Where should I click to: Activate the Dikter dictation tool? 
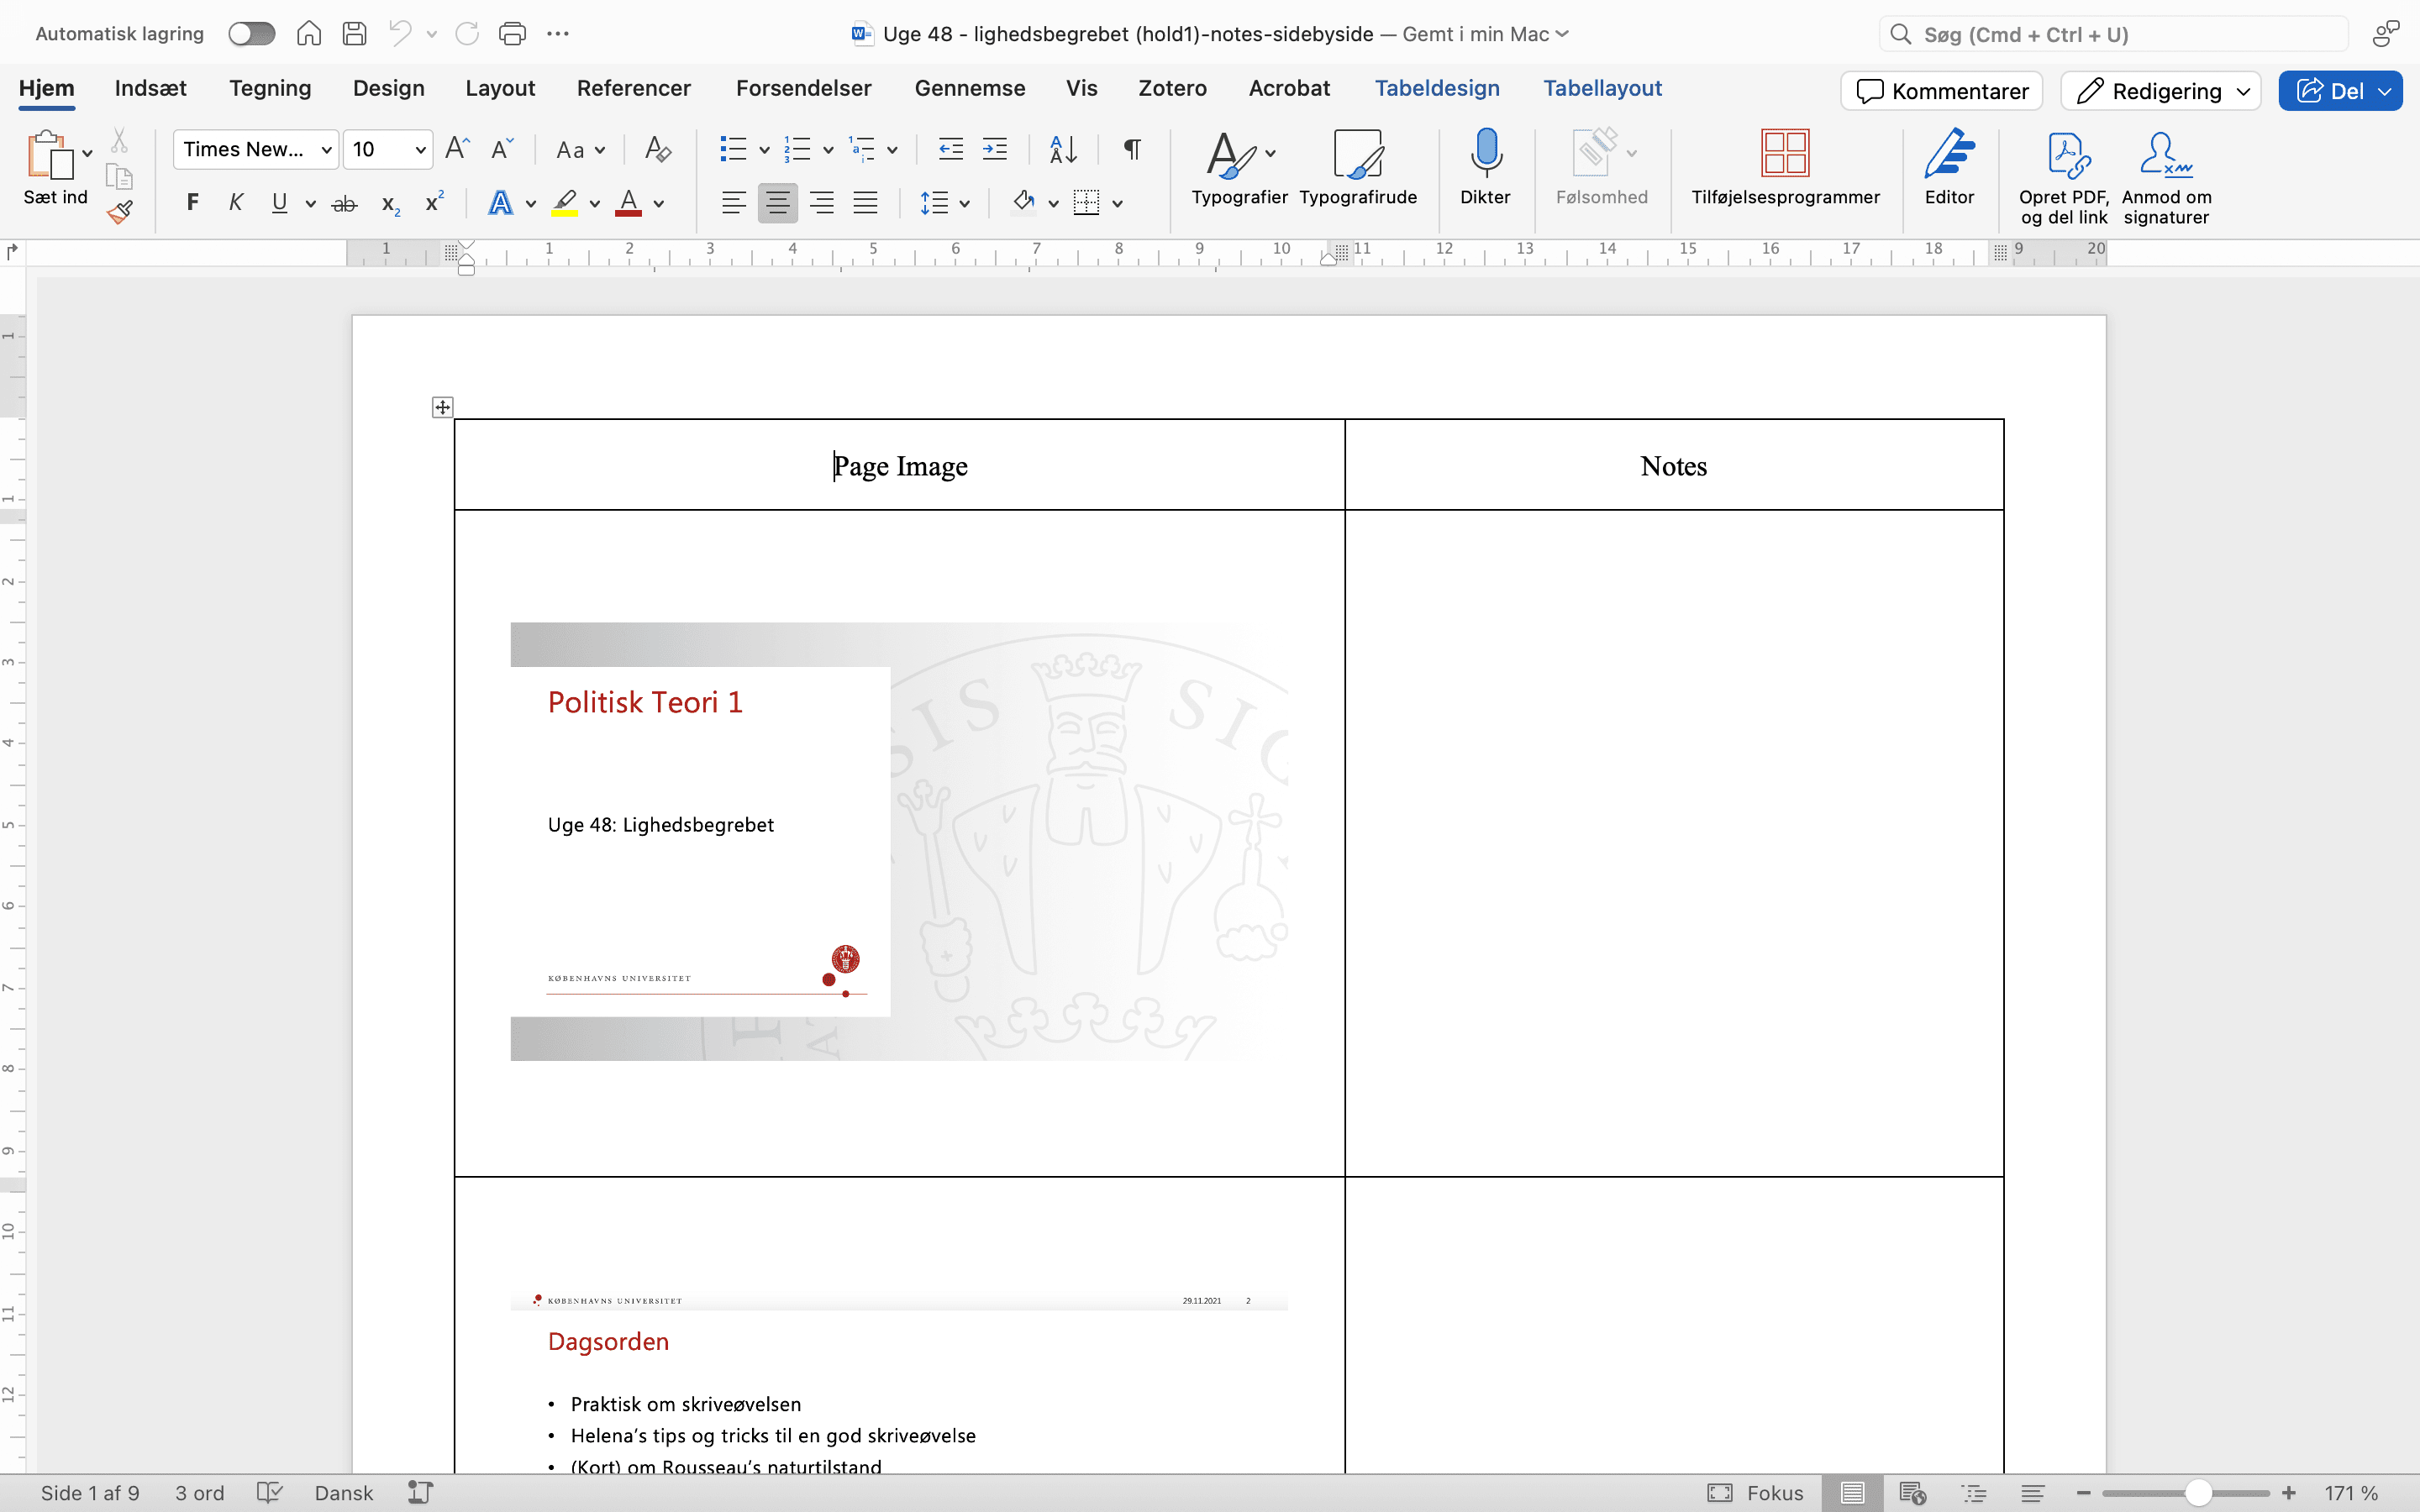(x=1485, y=170)
